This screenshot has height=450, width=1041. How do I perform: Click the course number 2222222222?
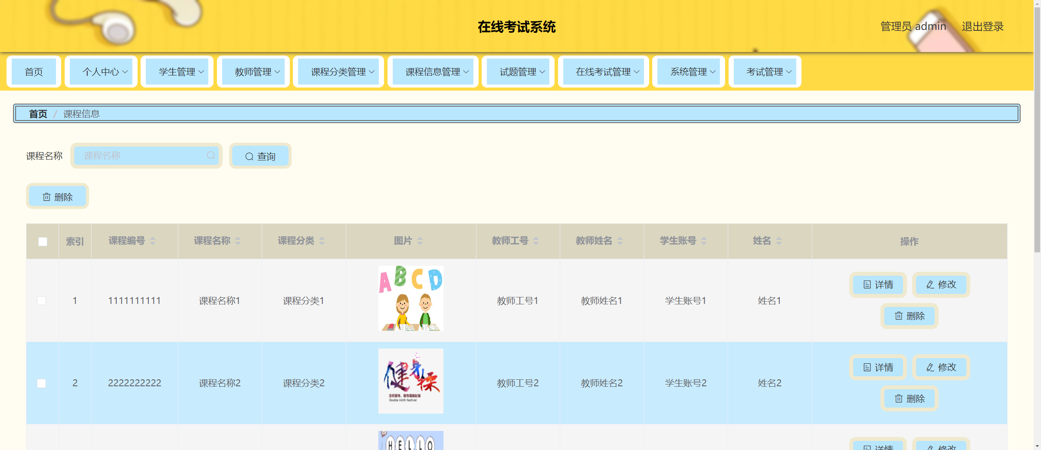[x=135, y=383]
